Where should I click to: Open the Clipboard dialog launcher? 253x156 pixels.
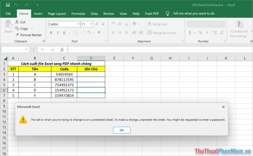[44, 41]
